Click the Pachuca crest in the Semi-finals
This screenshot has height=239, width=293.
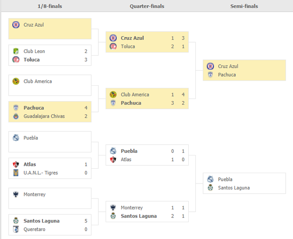(210, 74)
